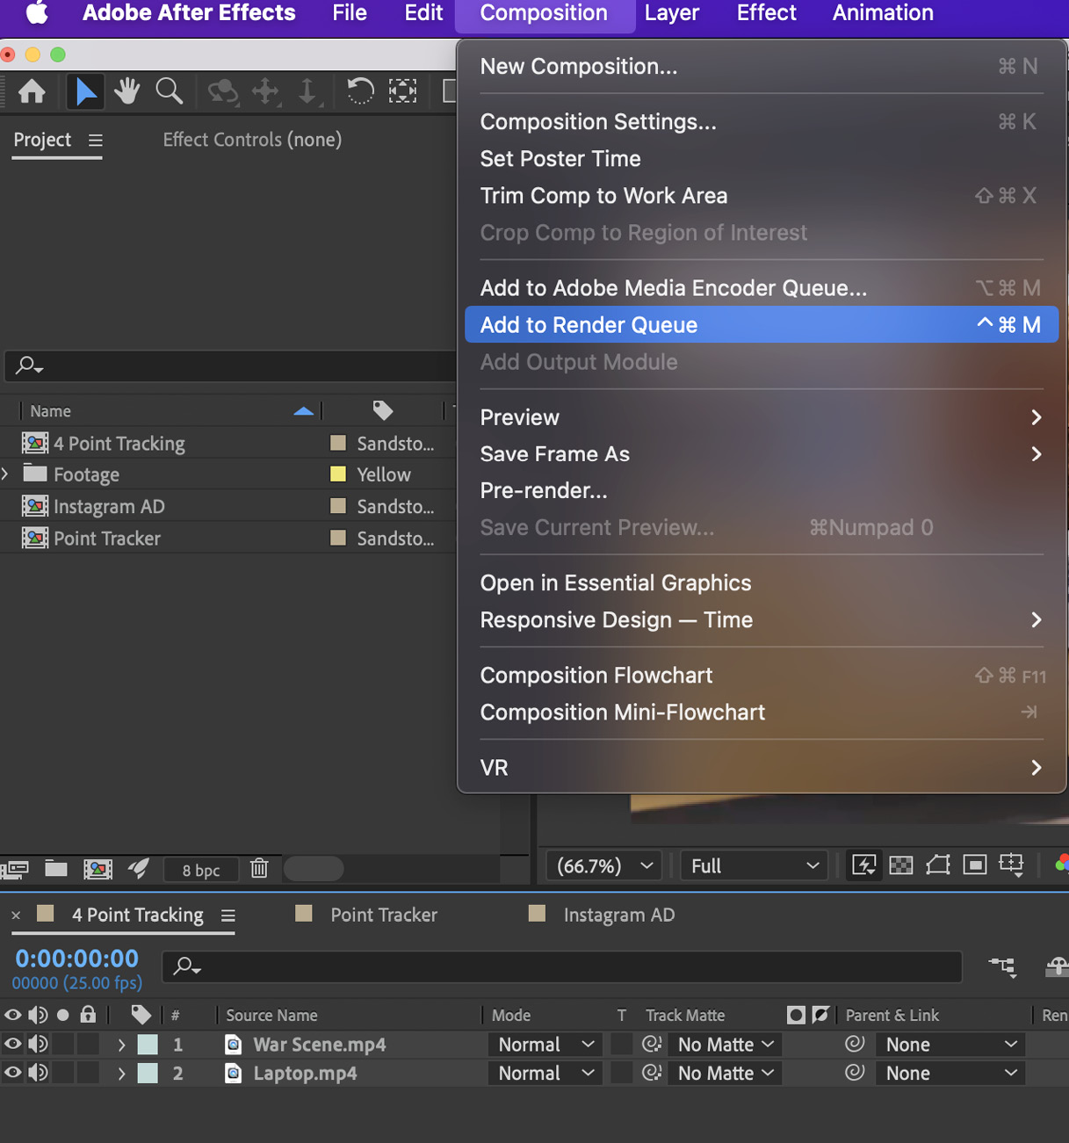Toggle mask and shape path visibility
Viewport: 1069px width, 1143px height.
[x=938, y=865]
